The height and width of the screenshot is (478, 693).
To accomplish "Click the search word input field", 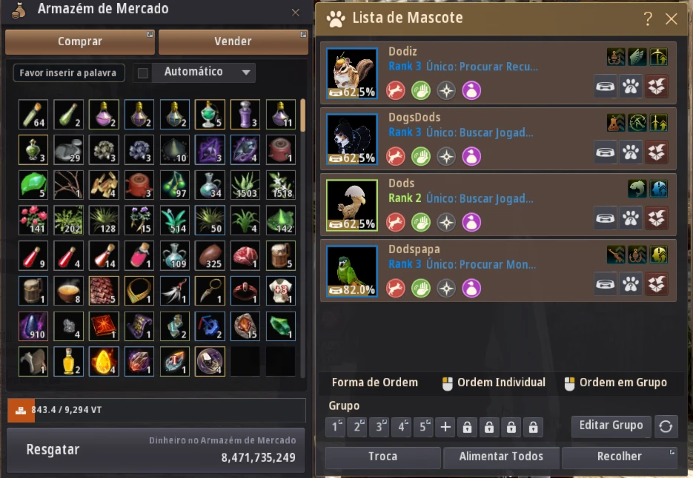I will click(69, 73).
